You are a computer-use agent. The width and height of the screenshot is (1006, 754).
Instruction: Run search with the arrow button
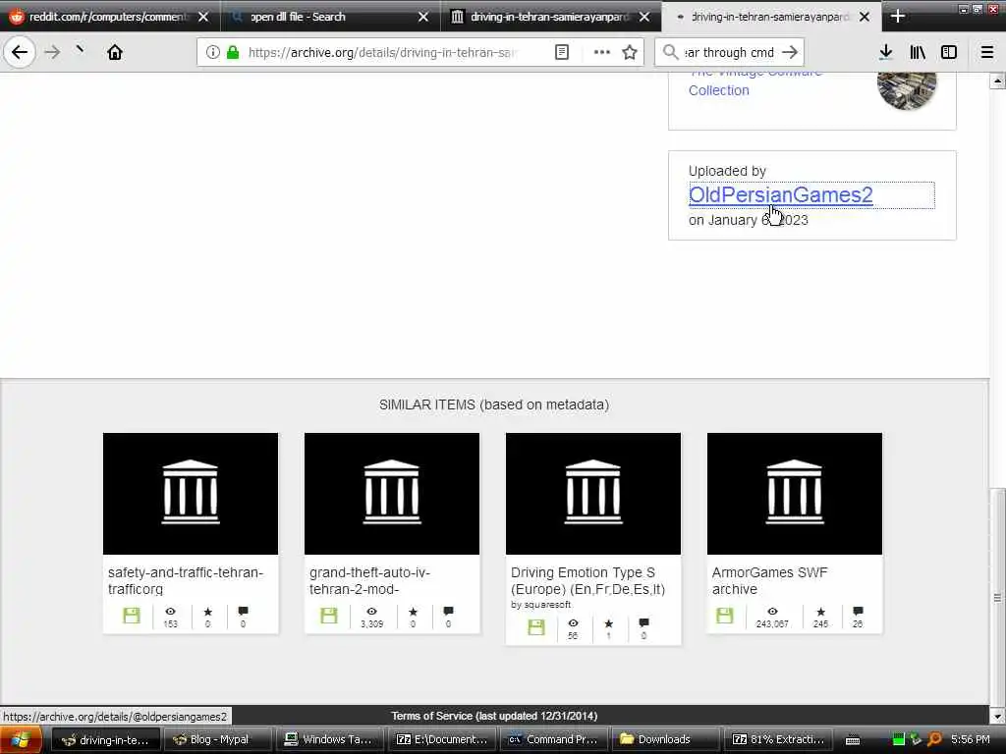pyautogui.click(x=791, y=53)
